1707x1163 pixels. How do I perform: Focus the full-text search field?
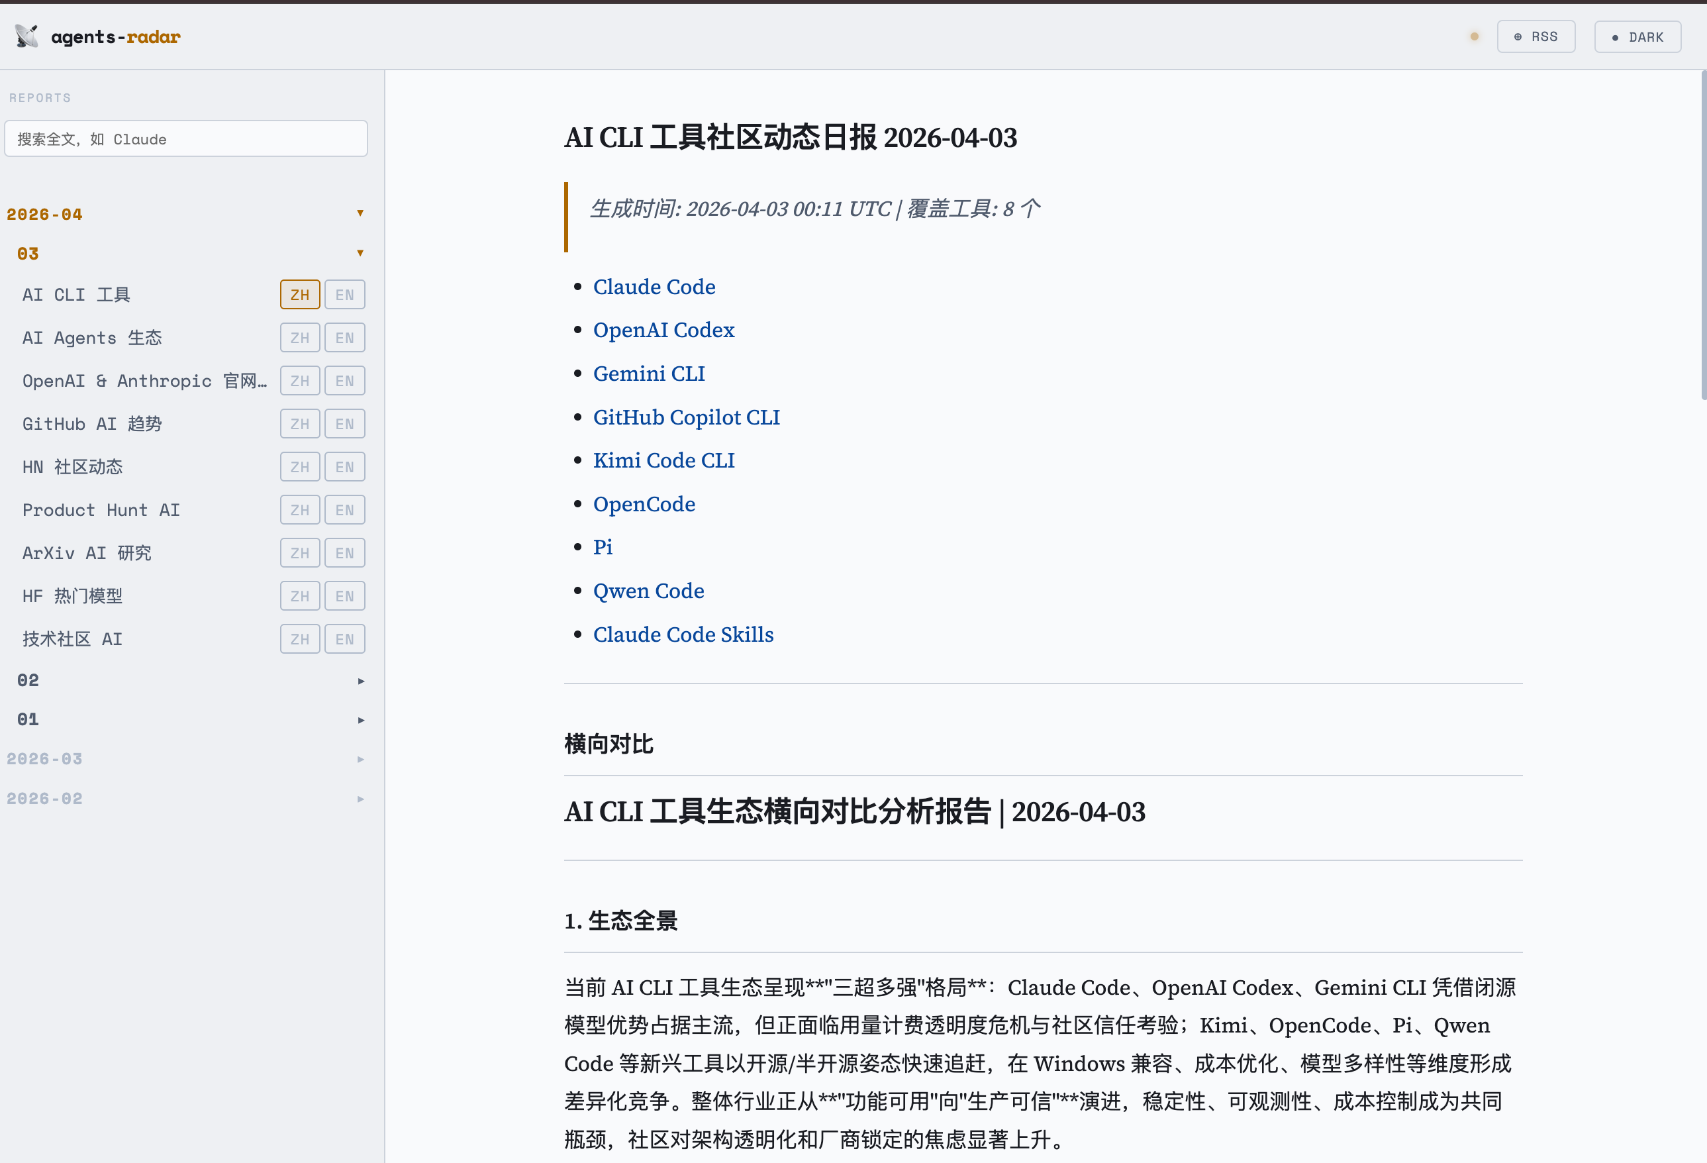[186, 139]
